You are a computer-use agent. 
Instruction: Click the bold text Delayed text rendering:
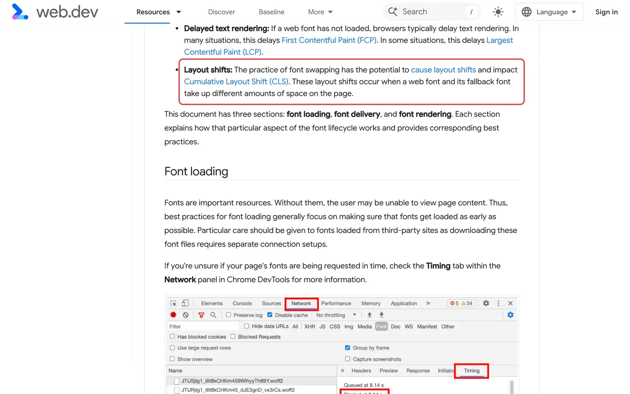[x=226, y=28]
